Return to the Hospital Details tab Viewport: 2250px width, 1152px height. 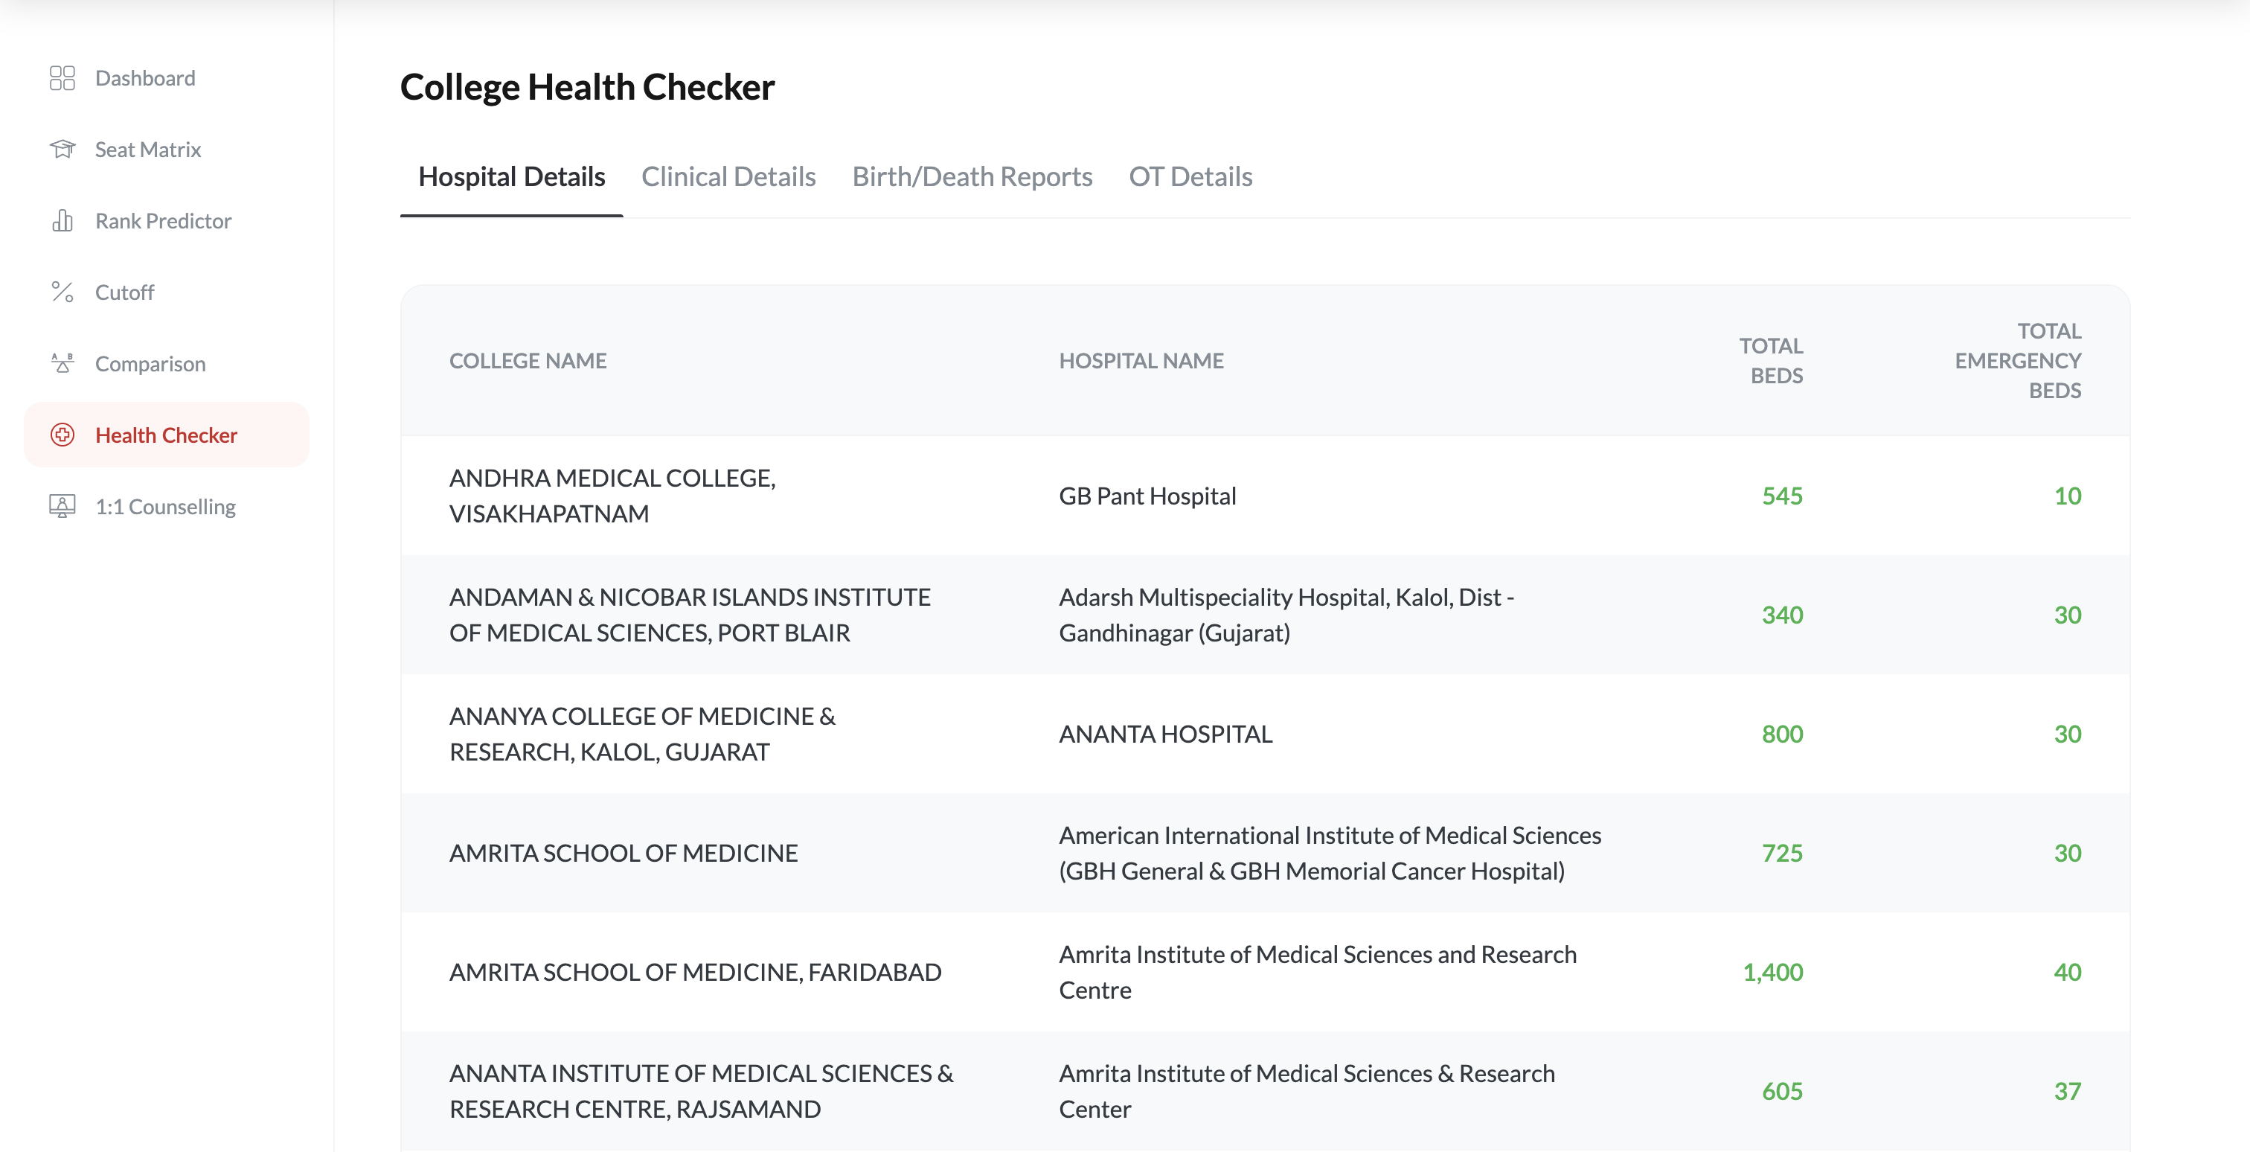pyautogui.click(x=512, y=176)
